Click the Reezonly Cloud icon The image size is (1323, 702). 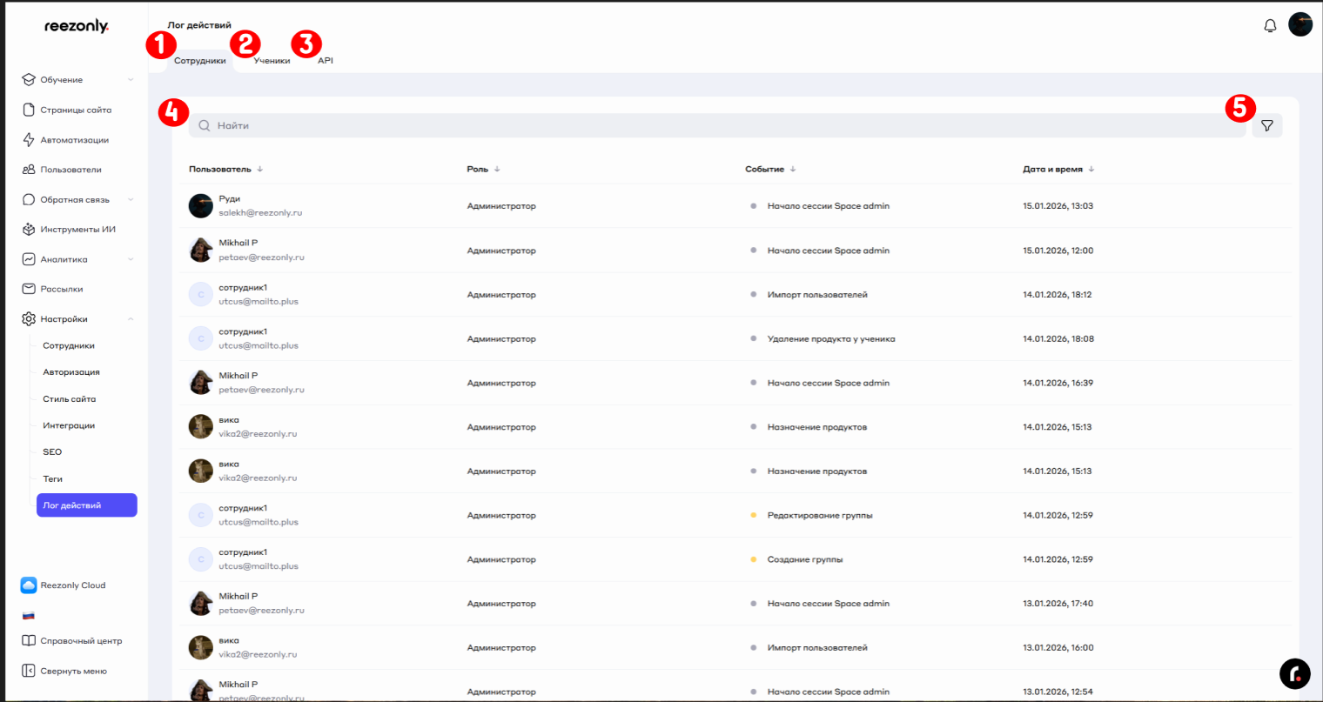tap(29, 585)
